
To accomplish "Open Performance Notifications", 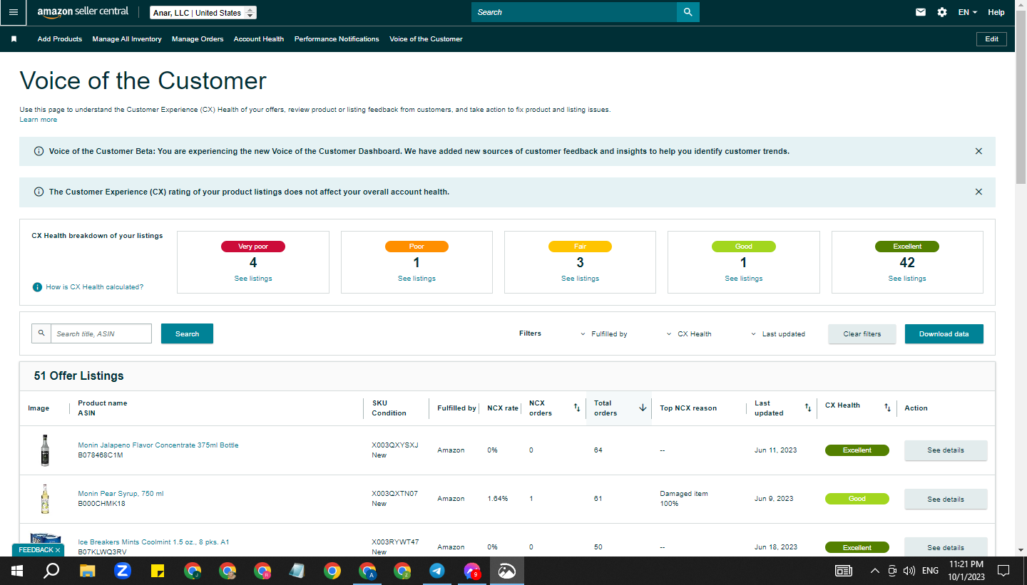I will (x=337, y=39).
